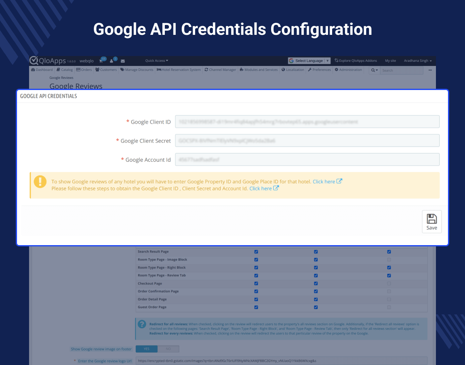Open the Customers menu
465x365 pixels.
(x=106, y=70)
